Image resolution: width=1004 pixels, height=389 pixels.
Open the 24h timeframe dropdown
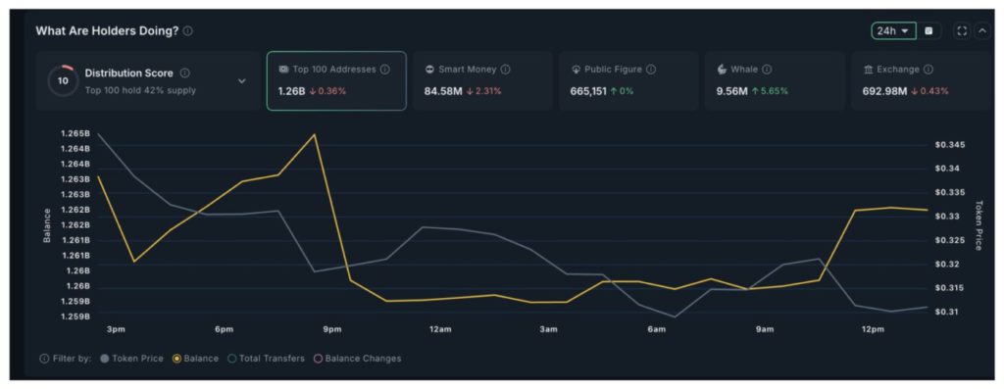coord(894,30)
